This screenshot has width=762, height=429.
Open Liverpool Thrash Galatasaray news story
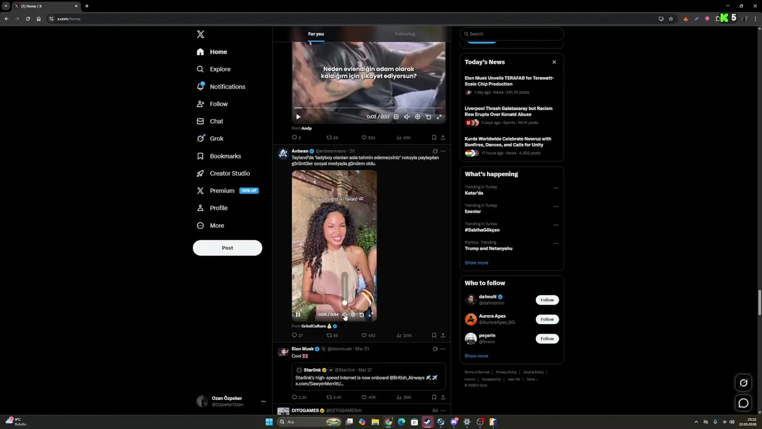pos(511,115)
